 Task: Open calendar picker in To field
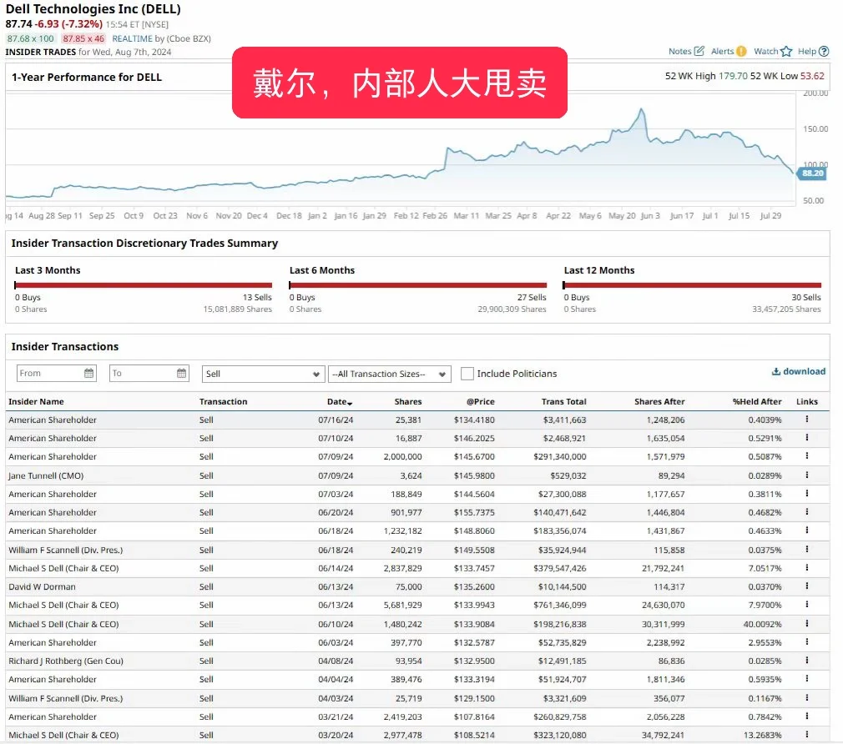pyautogui.click(x=182, y=374)
